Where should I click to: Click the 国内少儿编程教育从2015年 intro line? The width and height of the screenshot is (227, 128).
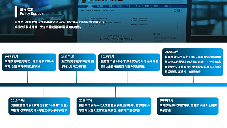(61, 22)
